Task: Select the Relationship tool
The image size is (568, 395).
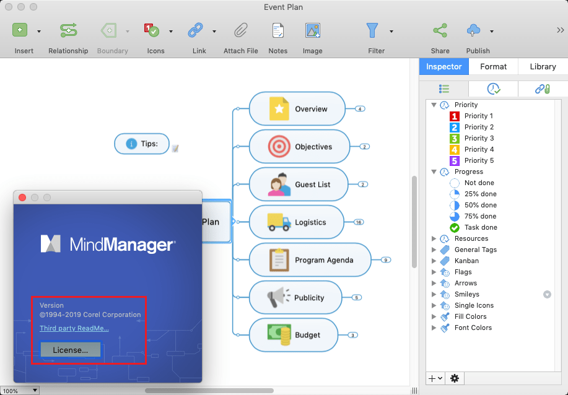Action: coord(69,30)
